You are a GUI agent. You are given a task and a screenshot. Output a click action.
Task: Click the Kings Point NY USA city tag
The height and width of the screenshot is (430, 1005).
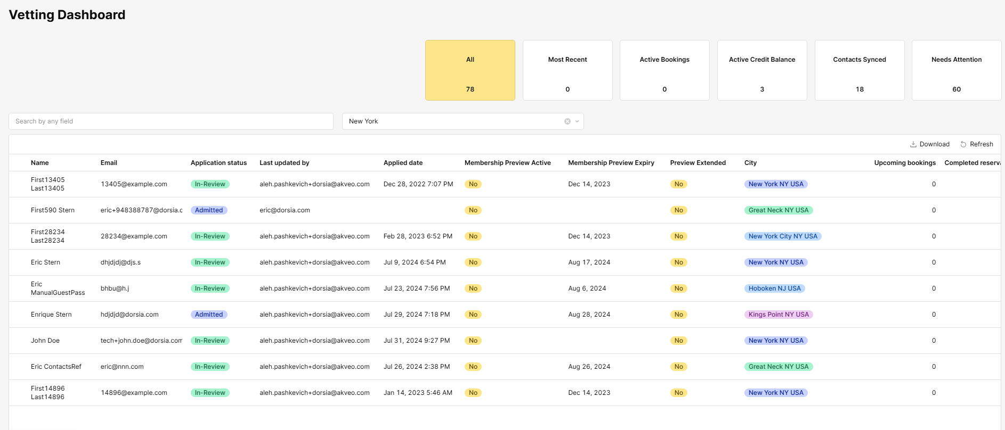tap(779, 315)
